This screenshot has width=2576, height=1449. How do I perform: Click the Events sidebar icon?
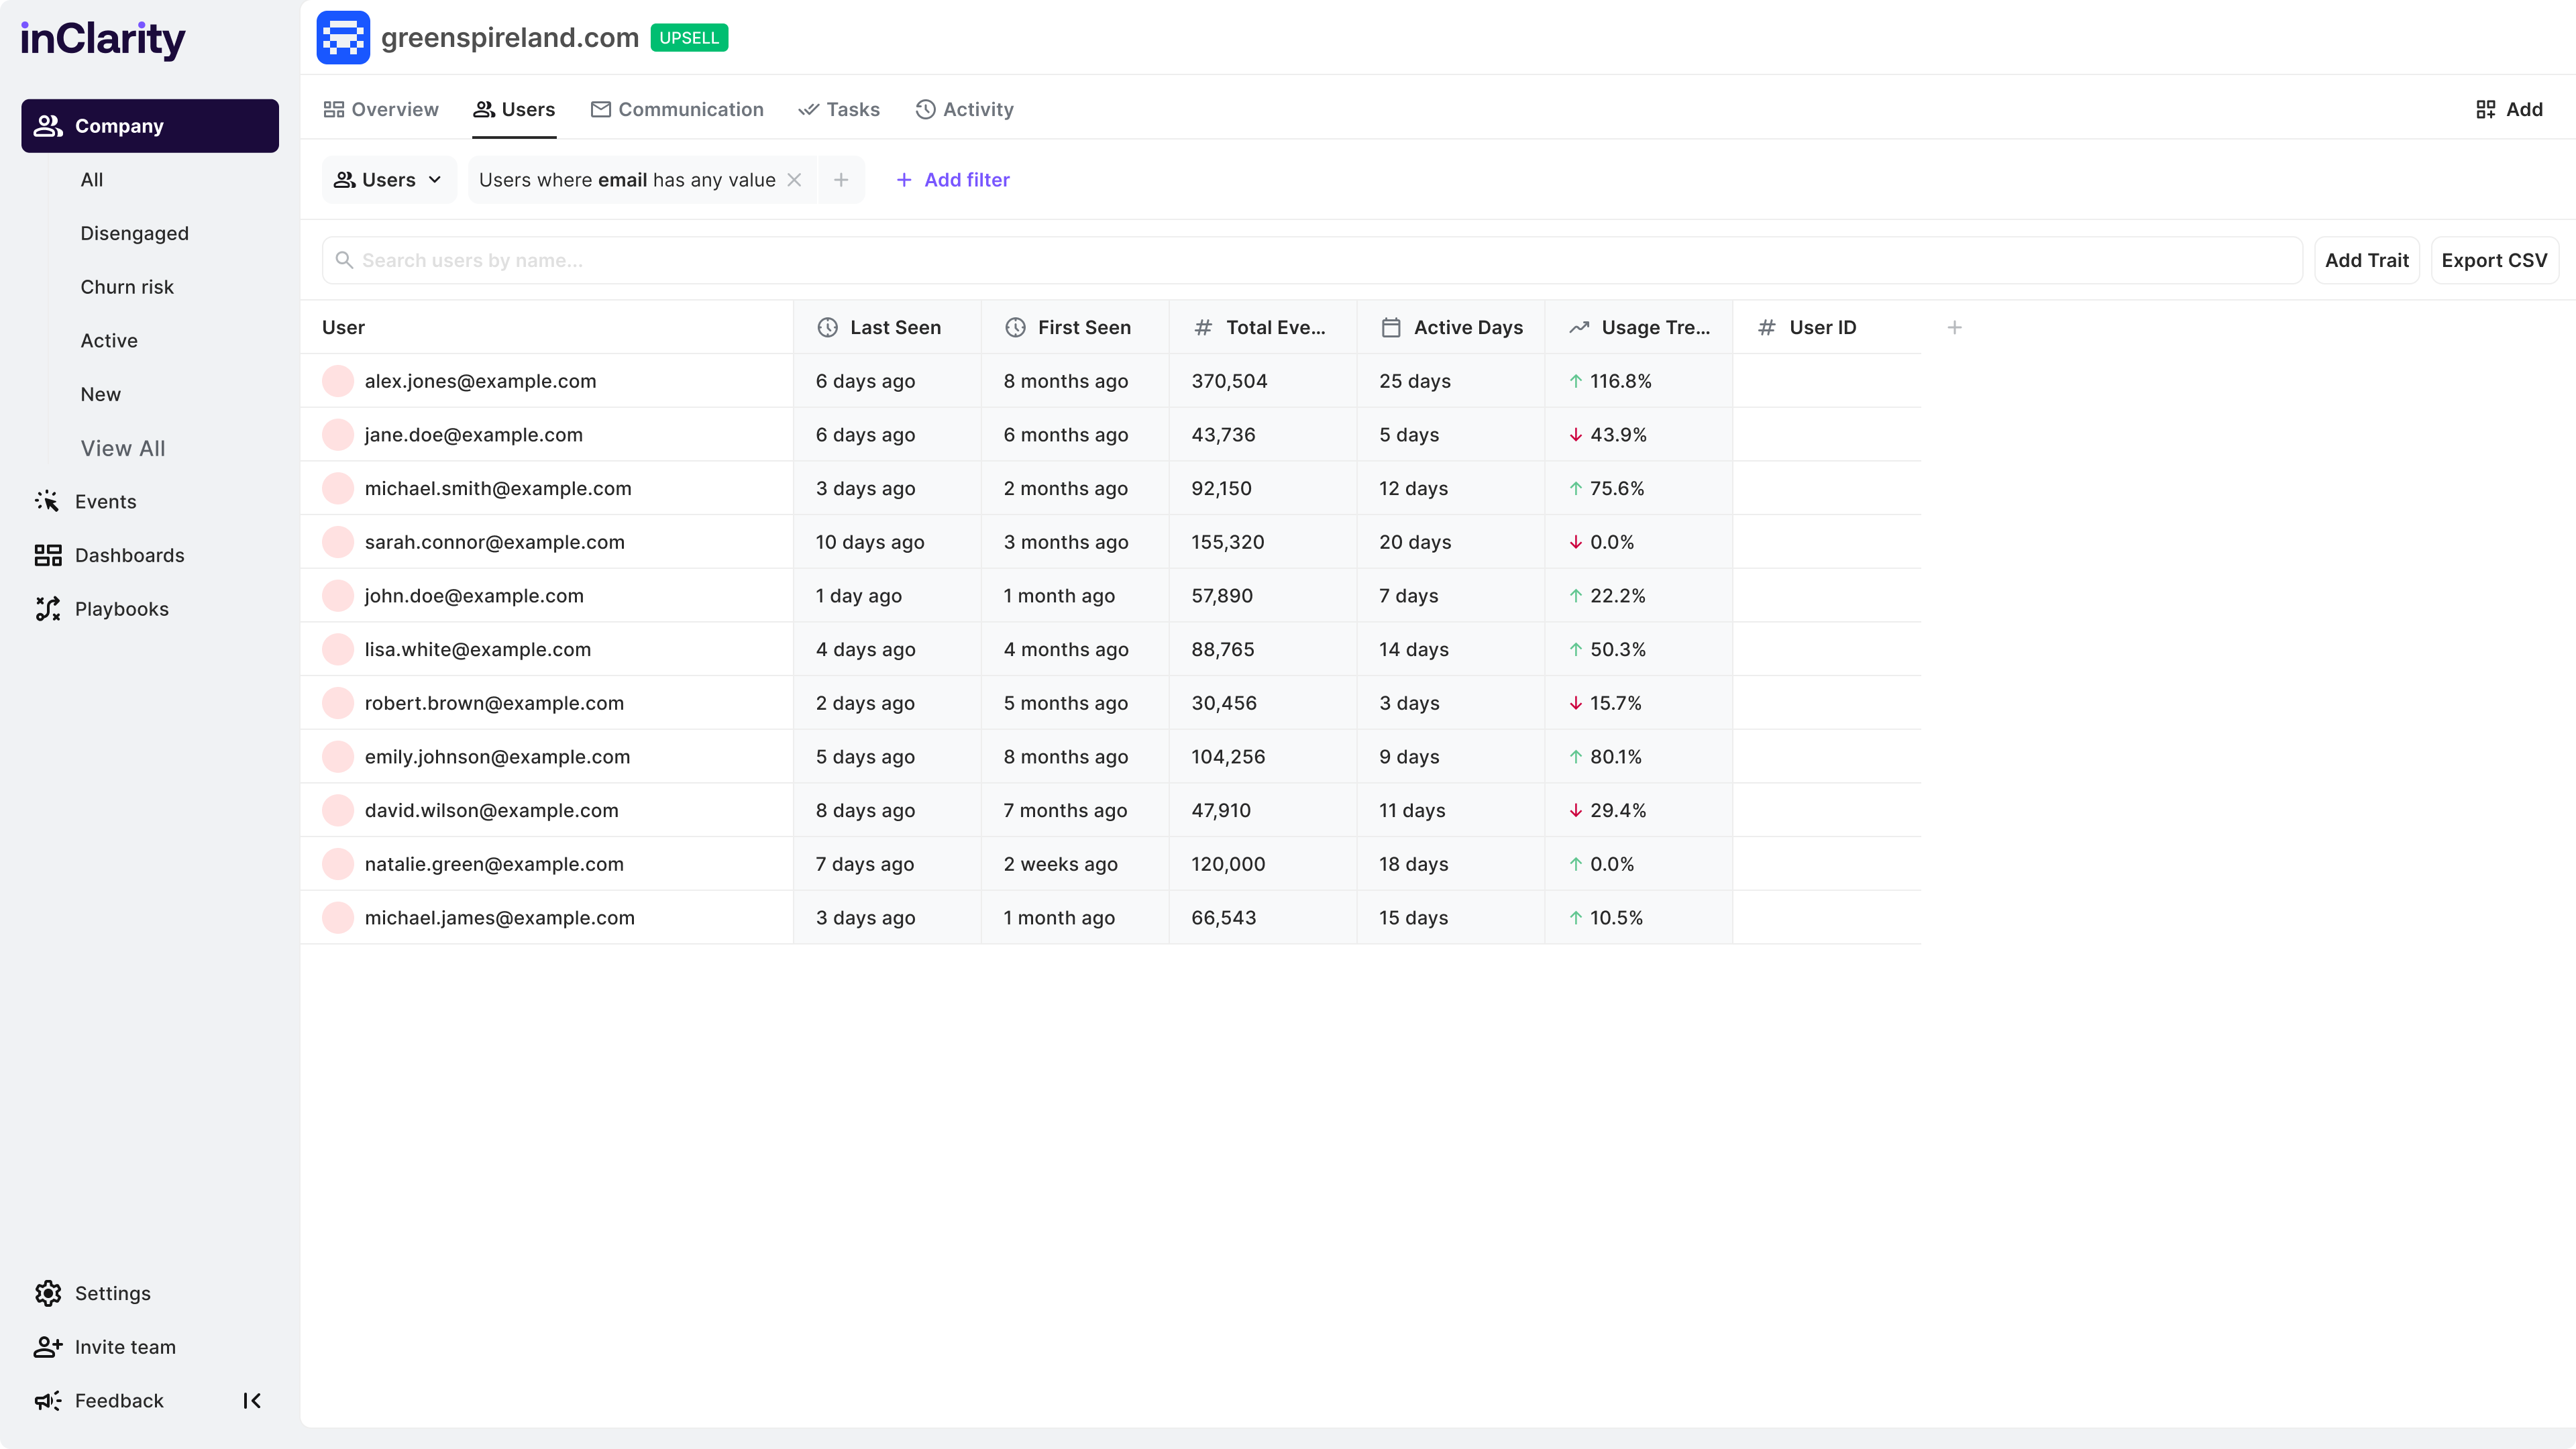pos(47,501)
